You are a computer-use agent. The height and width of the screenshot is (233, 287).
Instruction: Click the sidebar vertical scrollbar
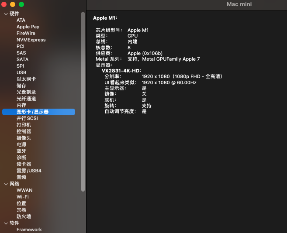coord(83,102)
